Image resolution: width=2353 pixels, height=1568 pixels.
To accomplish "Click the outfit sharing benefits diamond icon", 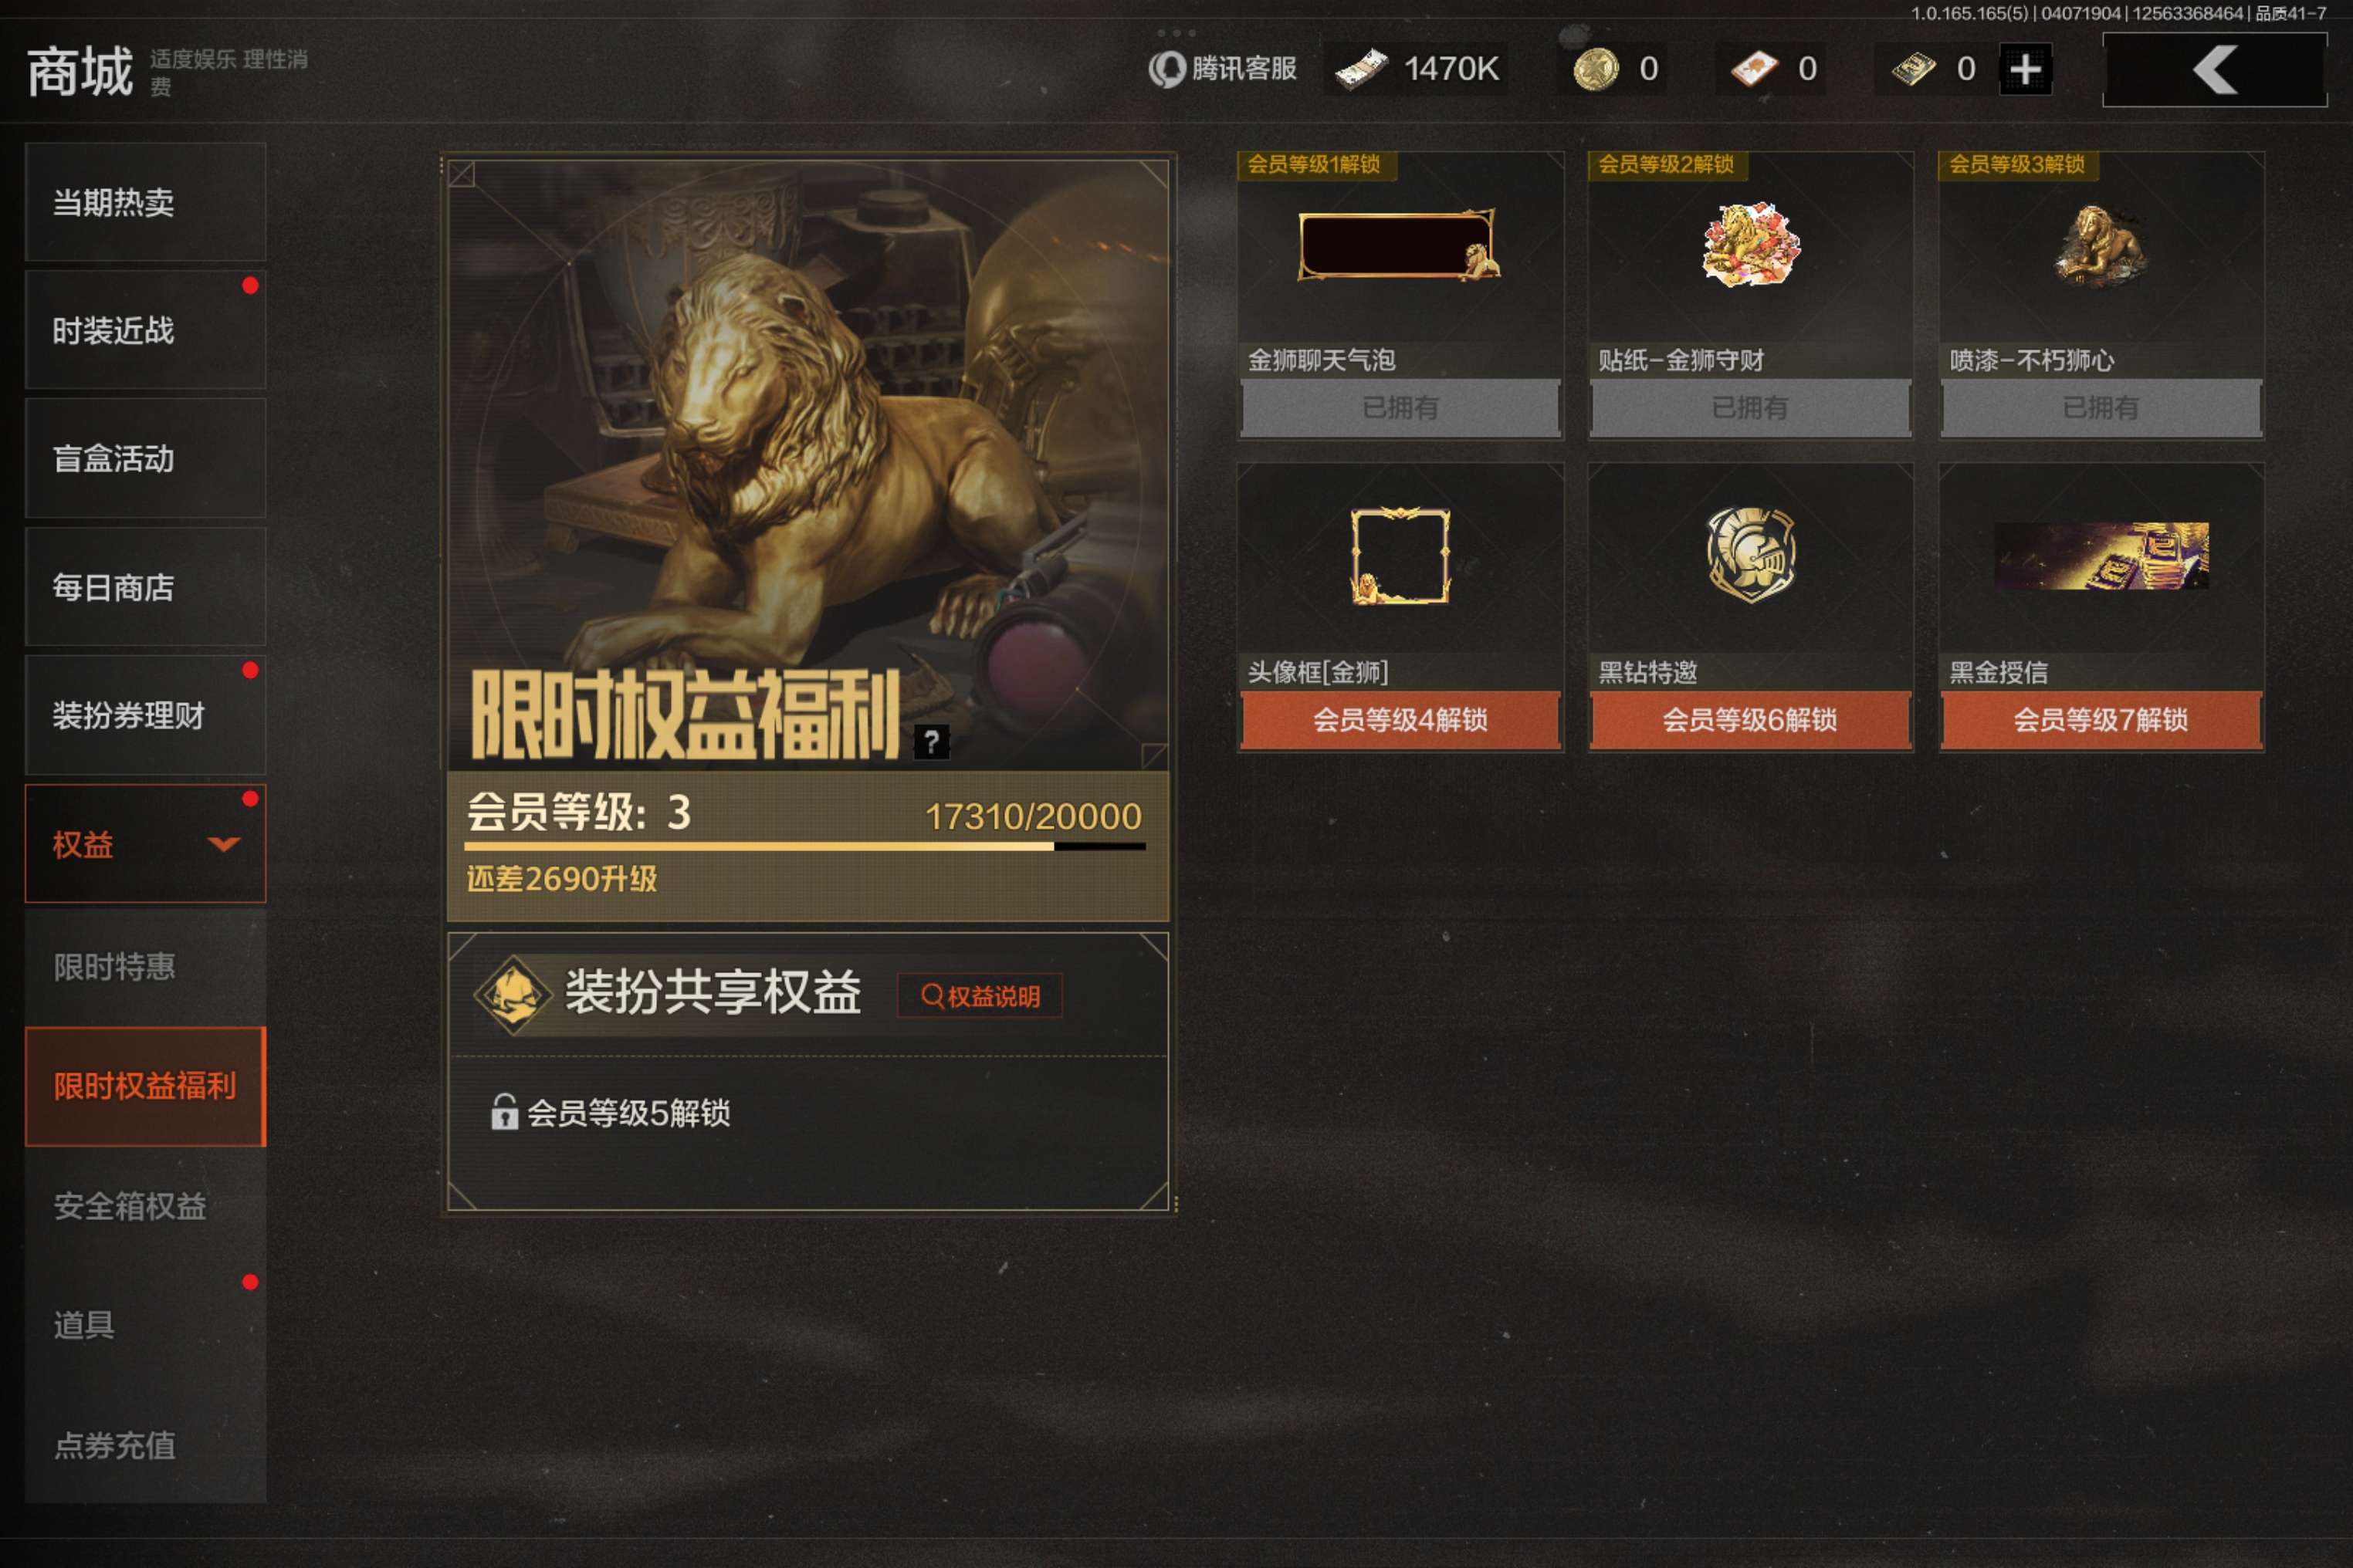I will click(513, 994).
